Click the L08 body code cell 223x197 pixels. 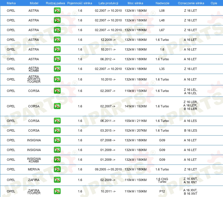coord(162,11)
